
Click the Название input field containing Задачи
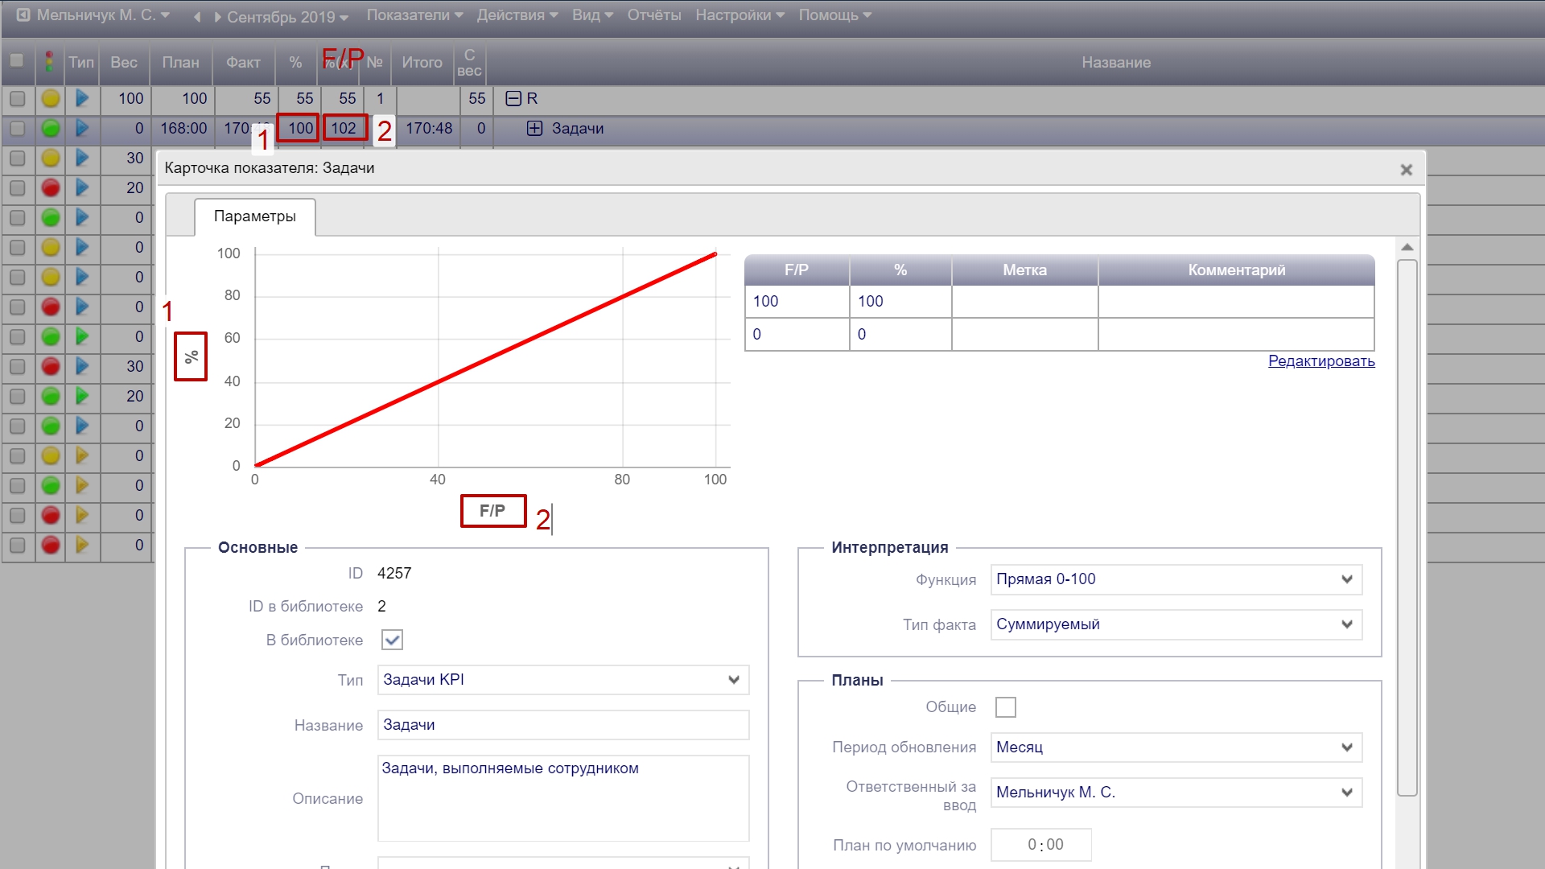pyautogui.click(x=562, y=725)
